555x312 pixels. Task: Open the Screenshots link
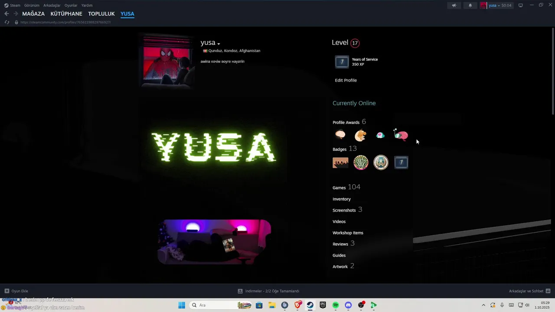(347, 210)
